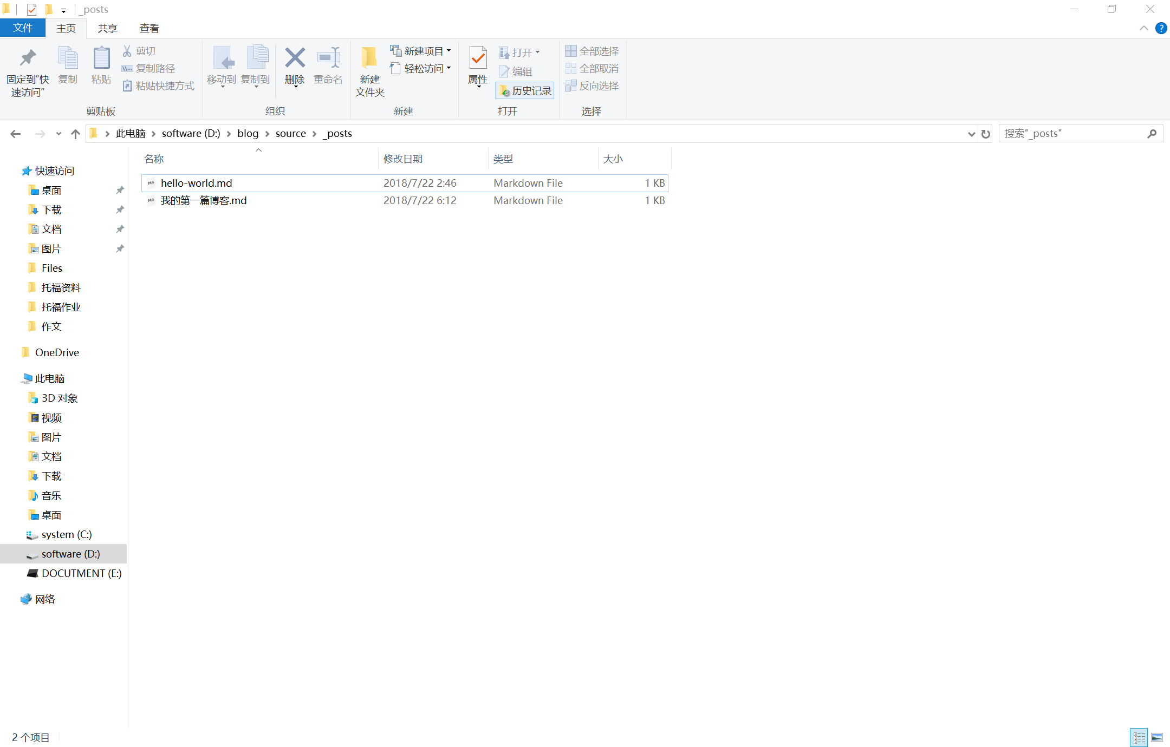Switch to large icons view
1170x747 pixels.
1157,737
